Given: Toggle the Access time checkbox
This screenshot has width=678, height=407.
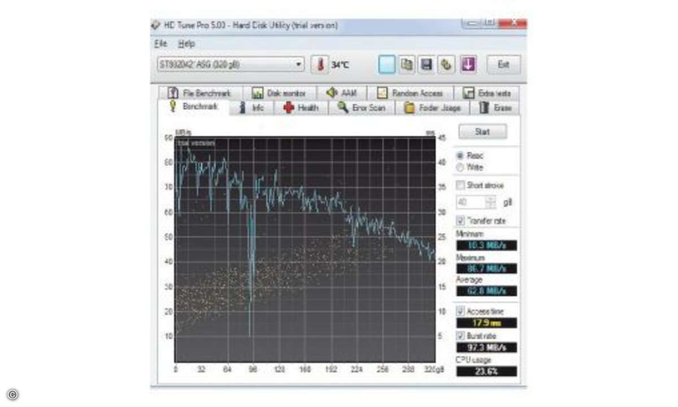Looking at the screenshot, I should [460, 311].
